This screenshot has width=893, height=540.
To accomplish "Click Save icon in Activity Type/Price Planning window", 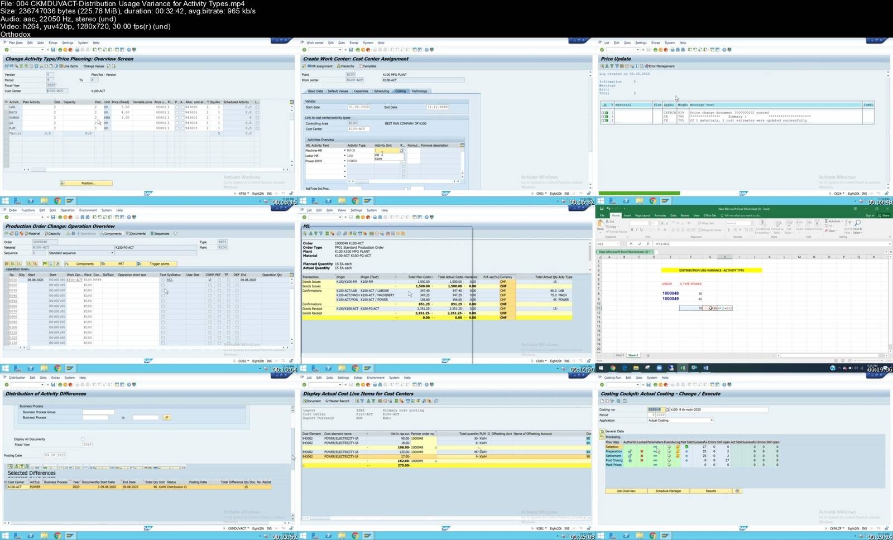I will click(x=54, y=50).
